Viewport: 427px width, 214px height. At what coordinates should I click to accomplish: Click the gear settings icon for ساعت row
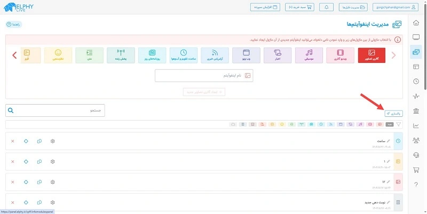point(52,141)
